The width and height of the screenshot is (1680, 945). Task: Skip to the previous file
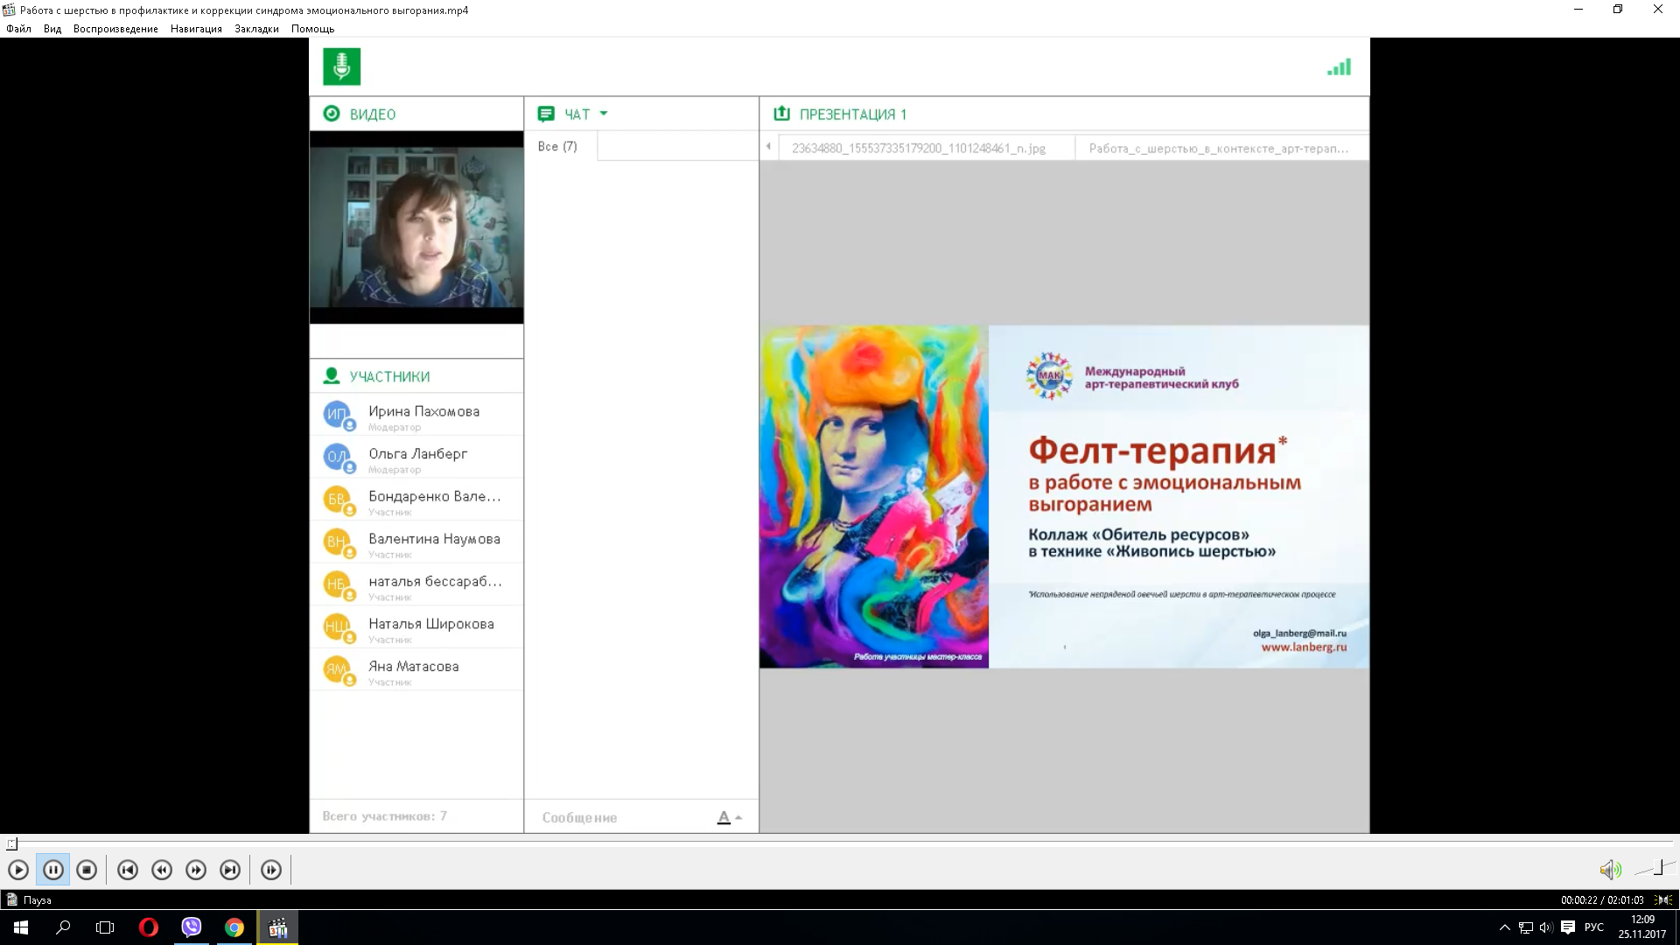tap(128, 870)
